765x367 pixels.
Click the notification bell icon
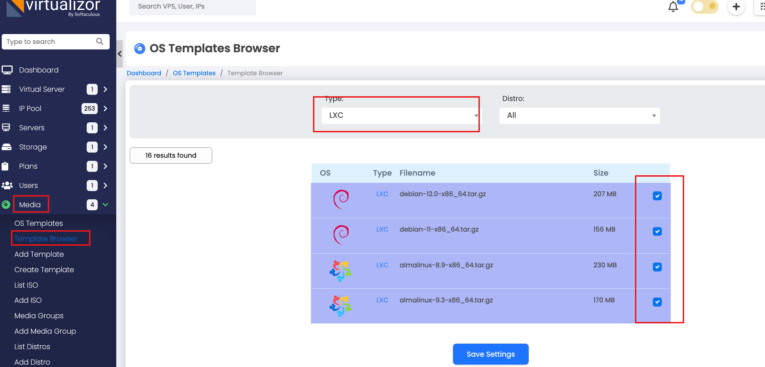[x=673, y=7]
